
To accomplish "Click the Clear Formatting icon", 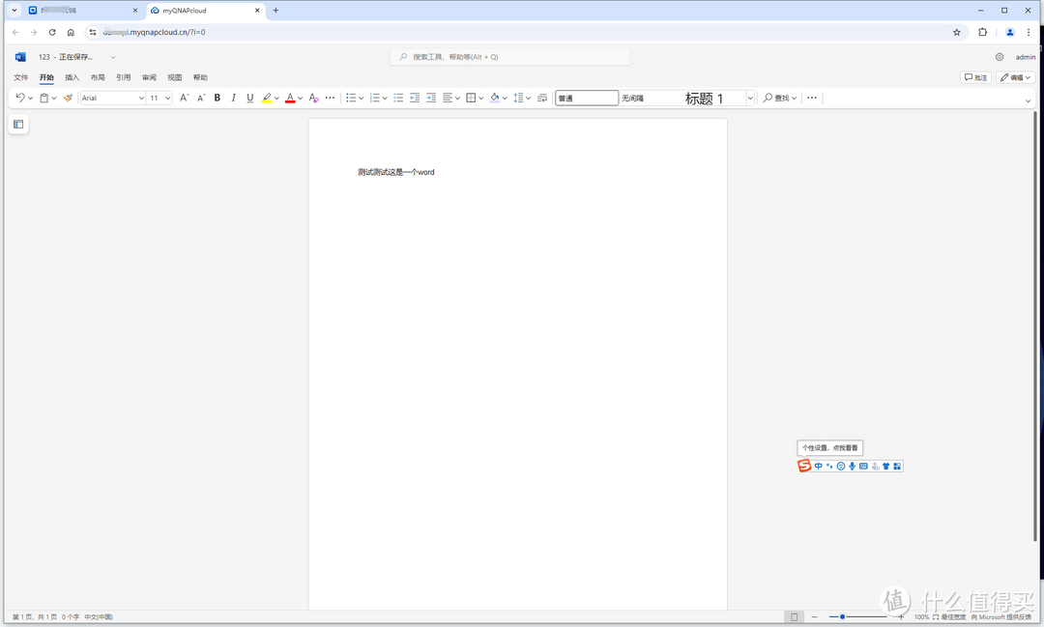I will (313, 98).
